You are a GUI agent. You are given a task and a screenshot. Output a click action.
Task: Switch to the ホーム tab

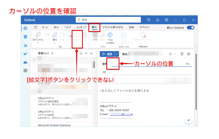point(45,27)
